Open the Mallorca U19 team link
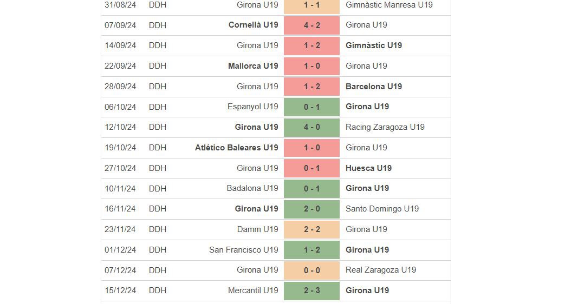The height and width of the screenshot is (304, 584). 253,66
